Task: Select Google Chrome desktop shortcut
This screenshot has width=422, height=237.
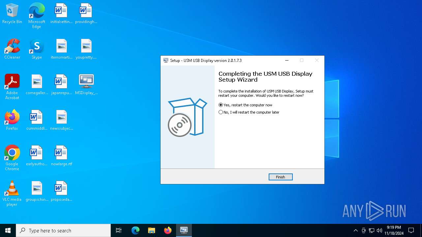Action: coord(12,158)
